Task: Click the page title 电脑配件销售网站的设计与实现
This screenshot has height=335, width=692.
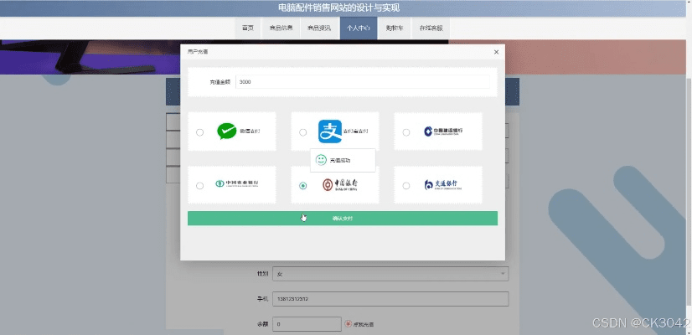Action: (339, 8)
